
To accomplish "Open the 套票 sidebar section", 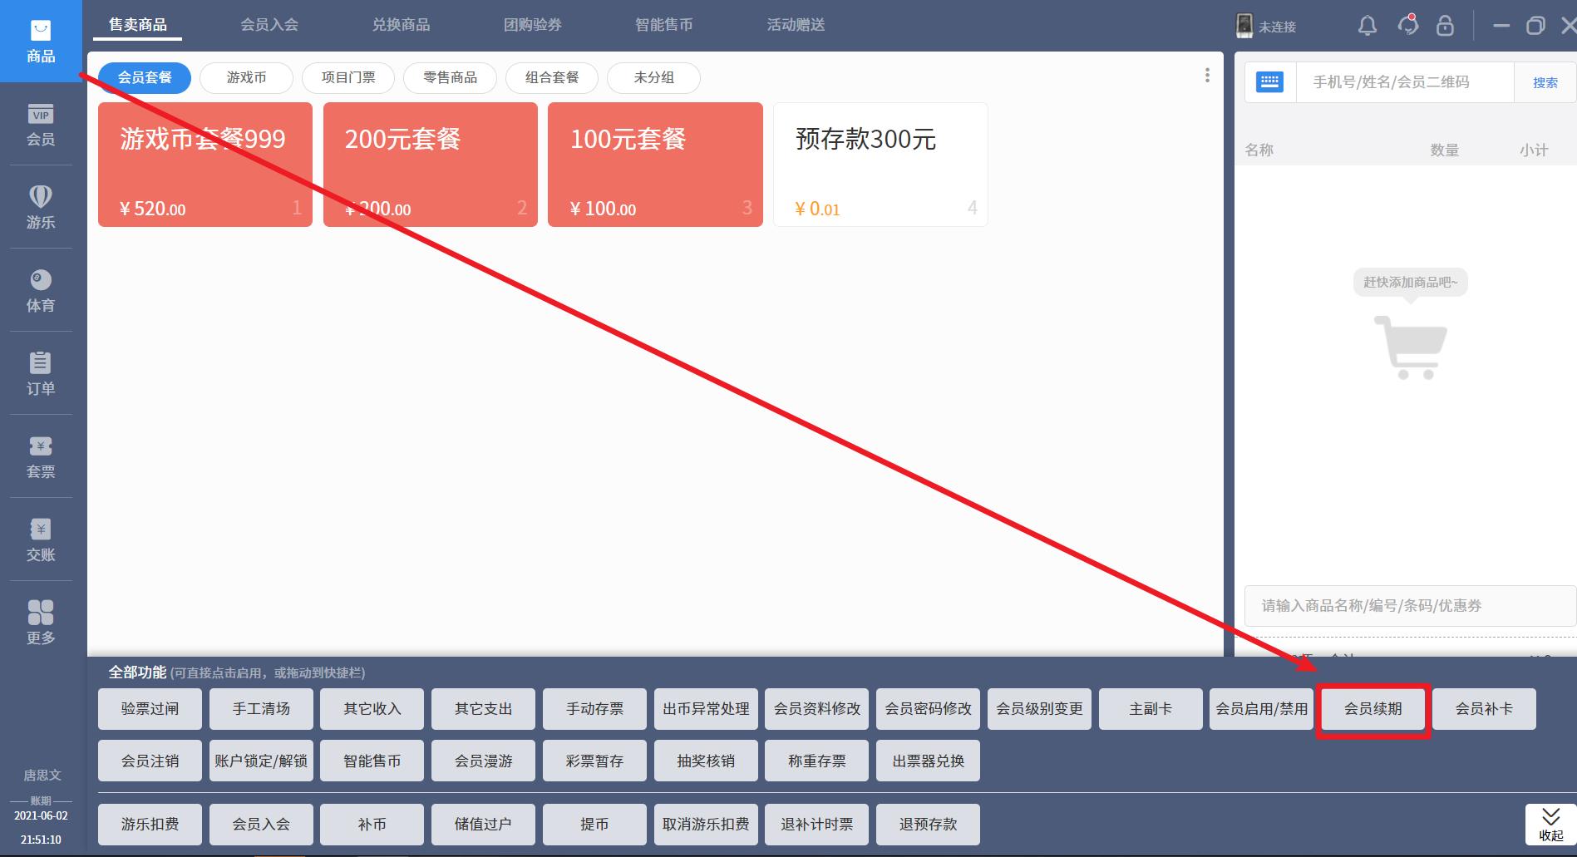I will 41,457.
